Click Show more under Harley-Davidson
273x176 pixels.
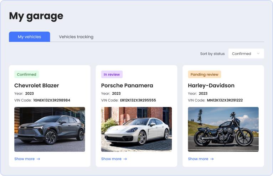pyautogui.click(x=198, y=159)
